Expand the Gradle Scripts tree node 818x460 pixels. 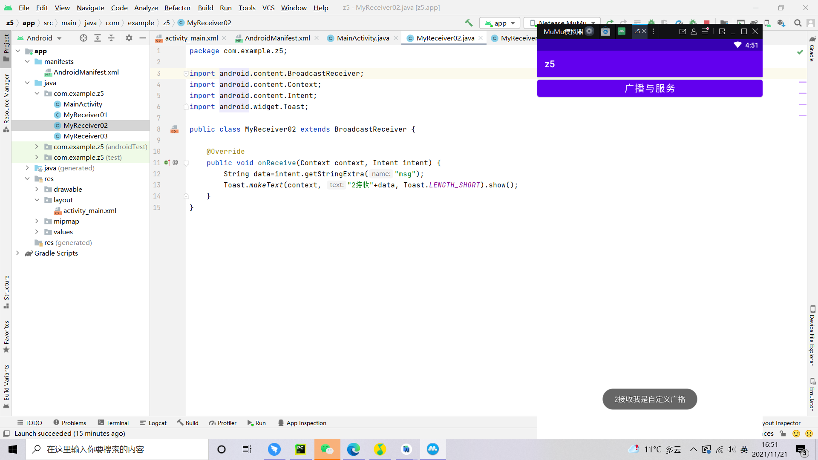[17, 253]
